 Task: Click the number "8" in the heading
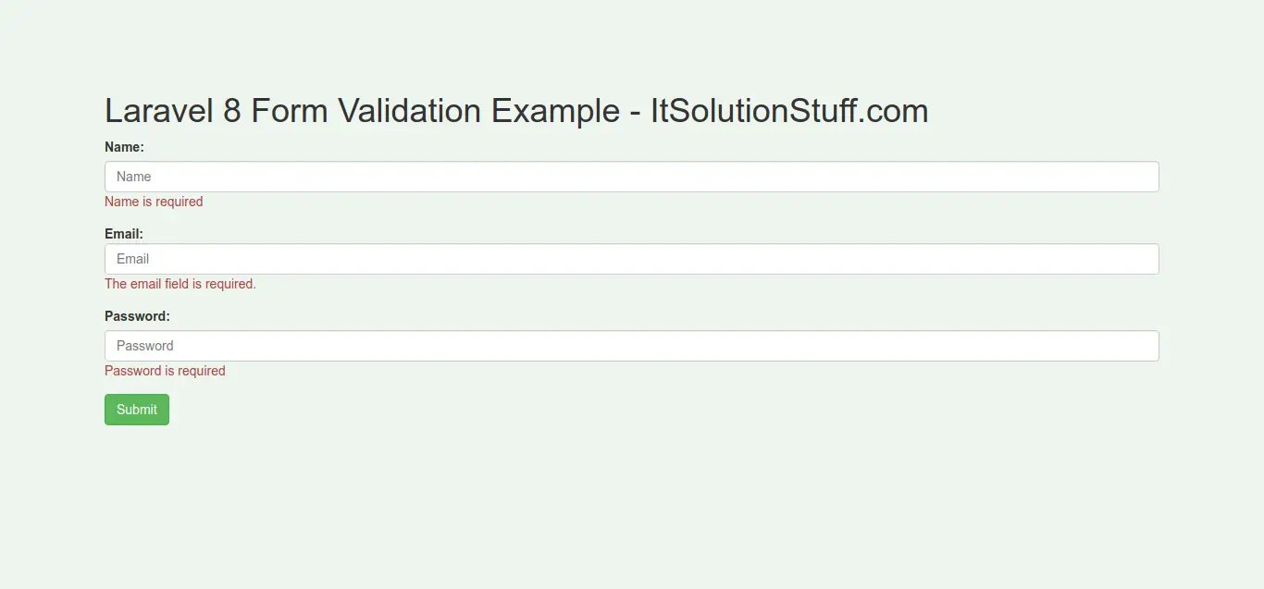[231, 111]
